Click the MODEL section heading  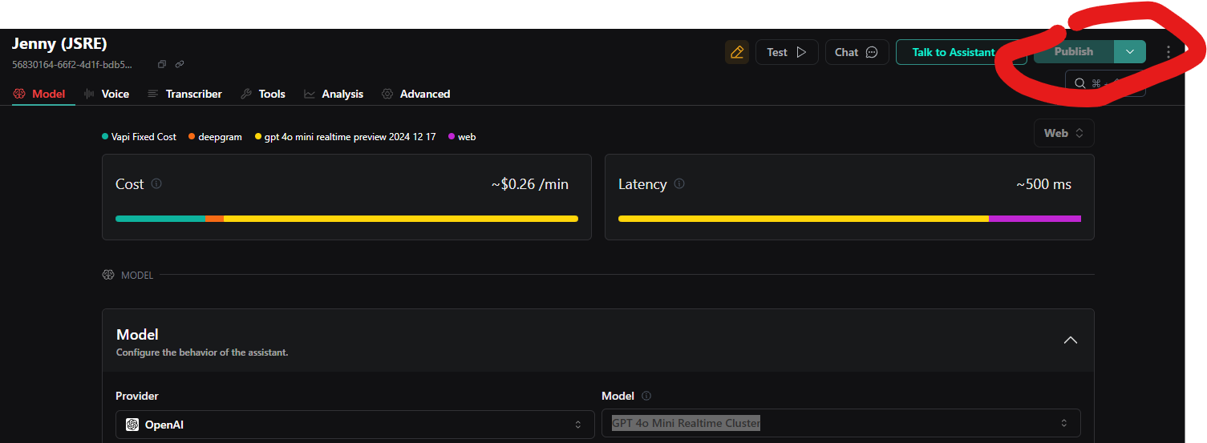137,275
